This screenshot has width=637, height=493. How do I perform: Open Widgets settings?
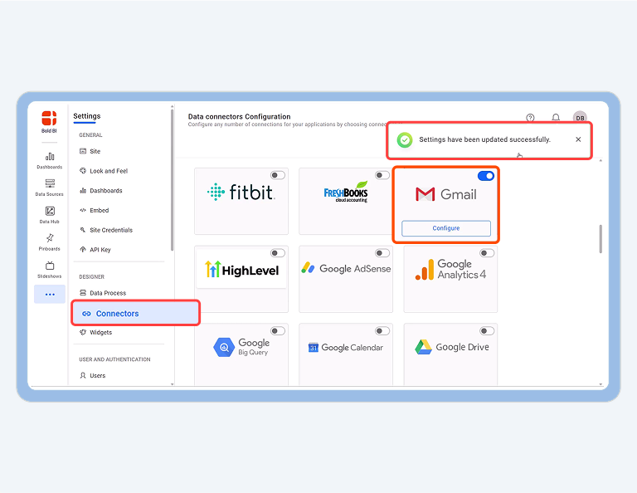(x=96, y=333)
